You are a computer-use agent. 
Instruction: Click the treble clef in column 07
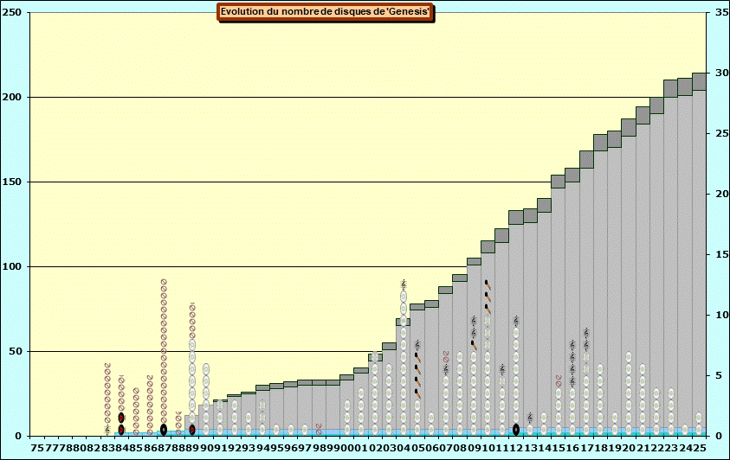click(446, 369)
